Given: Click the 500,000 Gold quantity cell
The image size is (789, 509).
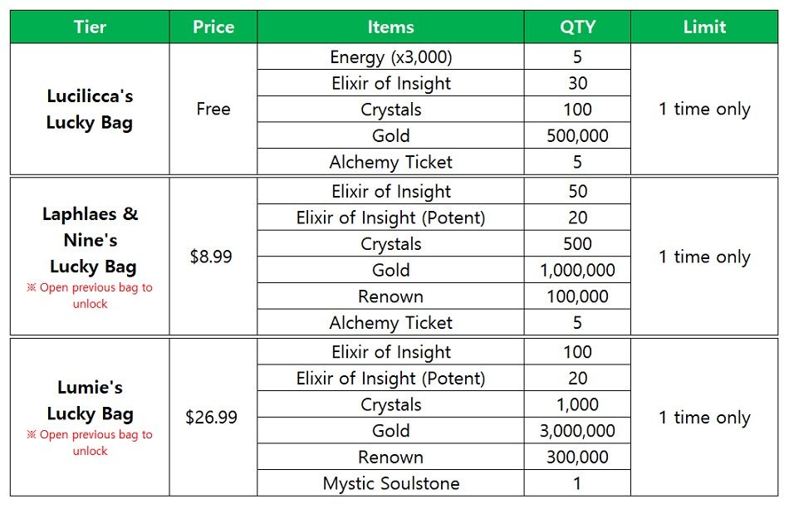Looking at the screenshot, I should tap(577, 135).
